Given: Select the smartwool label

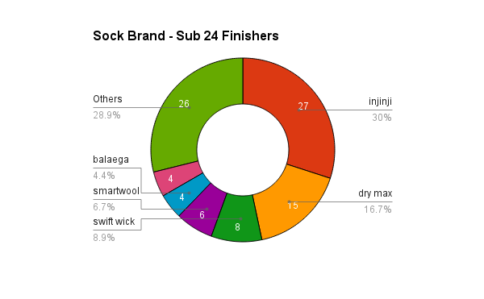Looking at the screenshot, I should tap(116, 191).
